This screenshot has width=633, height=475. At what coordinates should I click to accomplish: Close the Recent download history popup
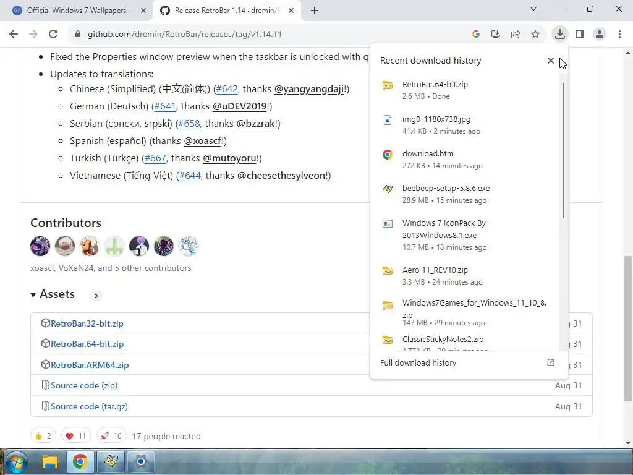550,61
